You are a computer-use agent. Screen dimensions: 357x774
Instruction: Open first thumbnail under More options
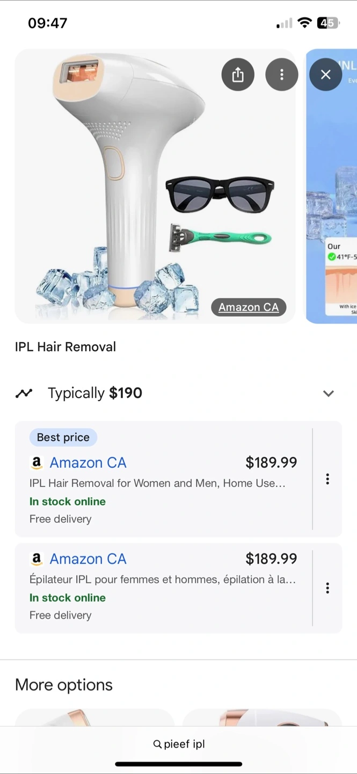tap(95, 718)
